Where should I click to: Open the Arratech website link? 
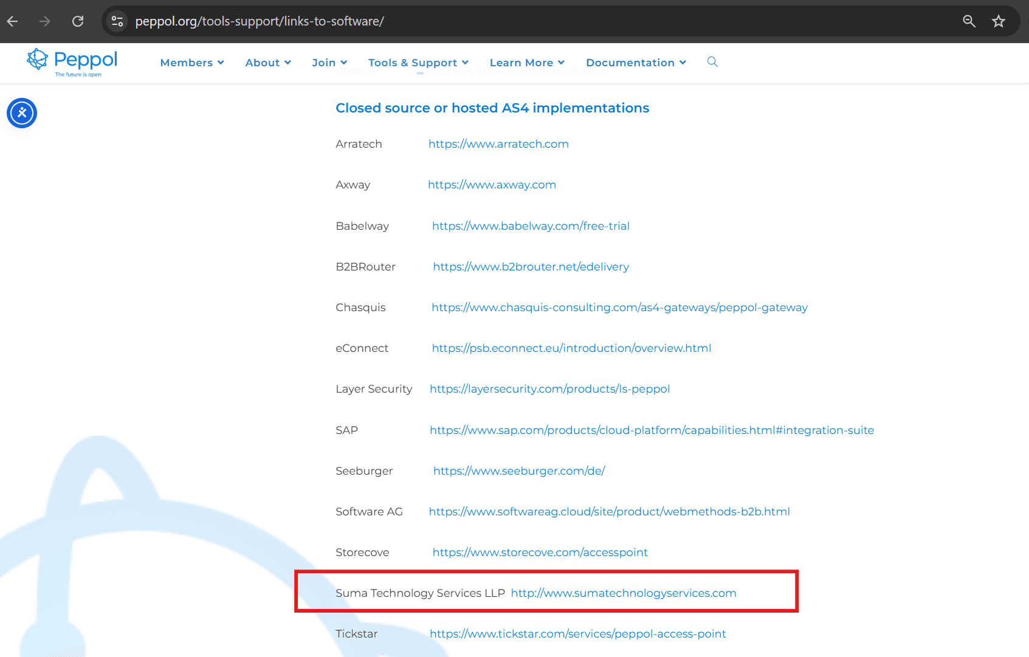click(498, 144)
